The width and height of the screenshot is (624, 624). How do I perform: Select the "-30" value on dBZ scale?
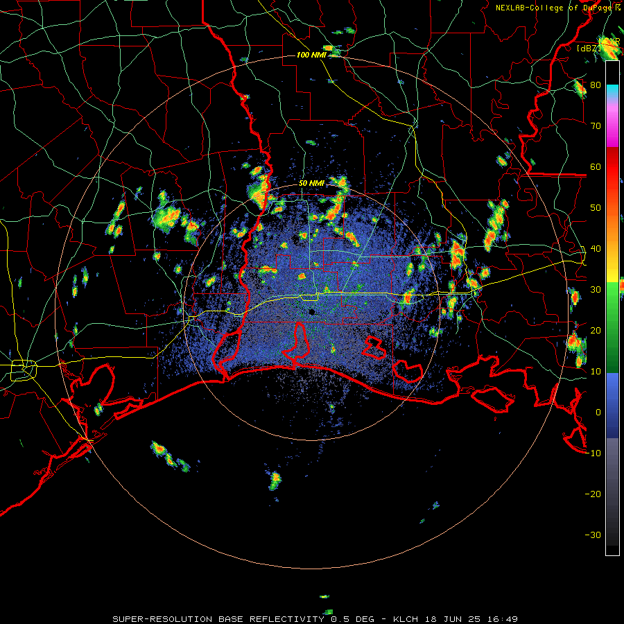[x=593, y=535]
